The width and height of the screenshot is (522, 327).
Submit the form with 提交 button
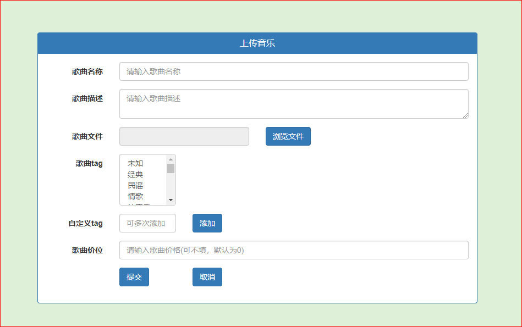134,277
